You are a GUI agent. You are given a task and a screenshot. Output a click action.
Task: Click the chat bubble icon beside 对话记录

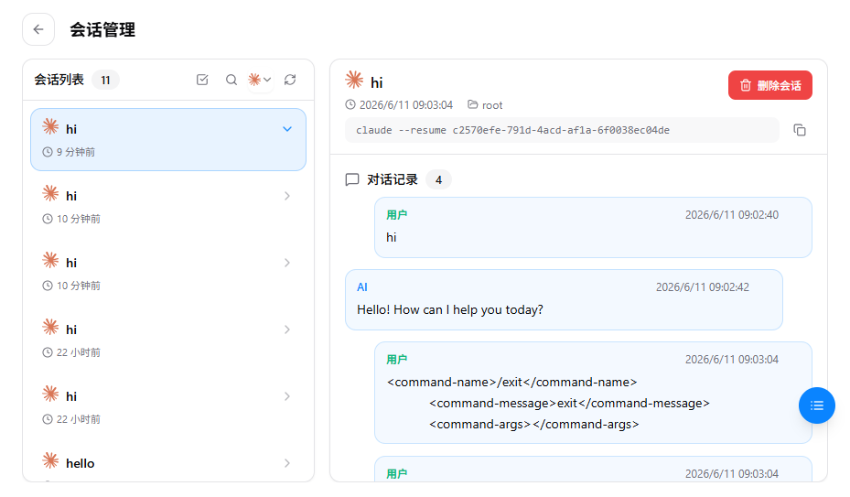pos(352,179)
